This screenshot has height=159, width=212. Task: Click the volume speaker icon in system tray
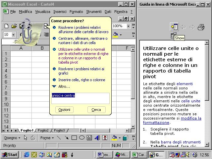pos(188,155)
